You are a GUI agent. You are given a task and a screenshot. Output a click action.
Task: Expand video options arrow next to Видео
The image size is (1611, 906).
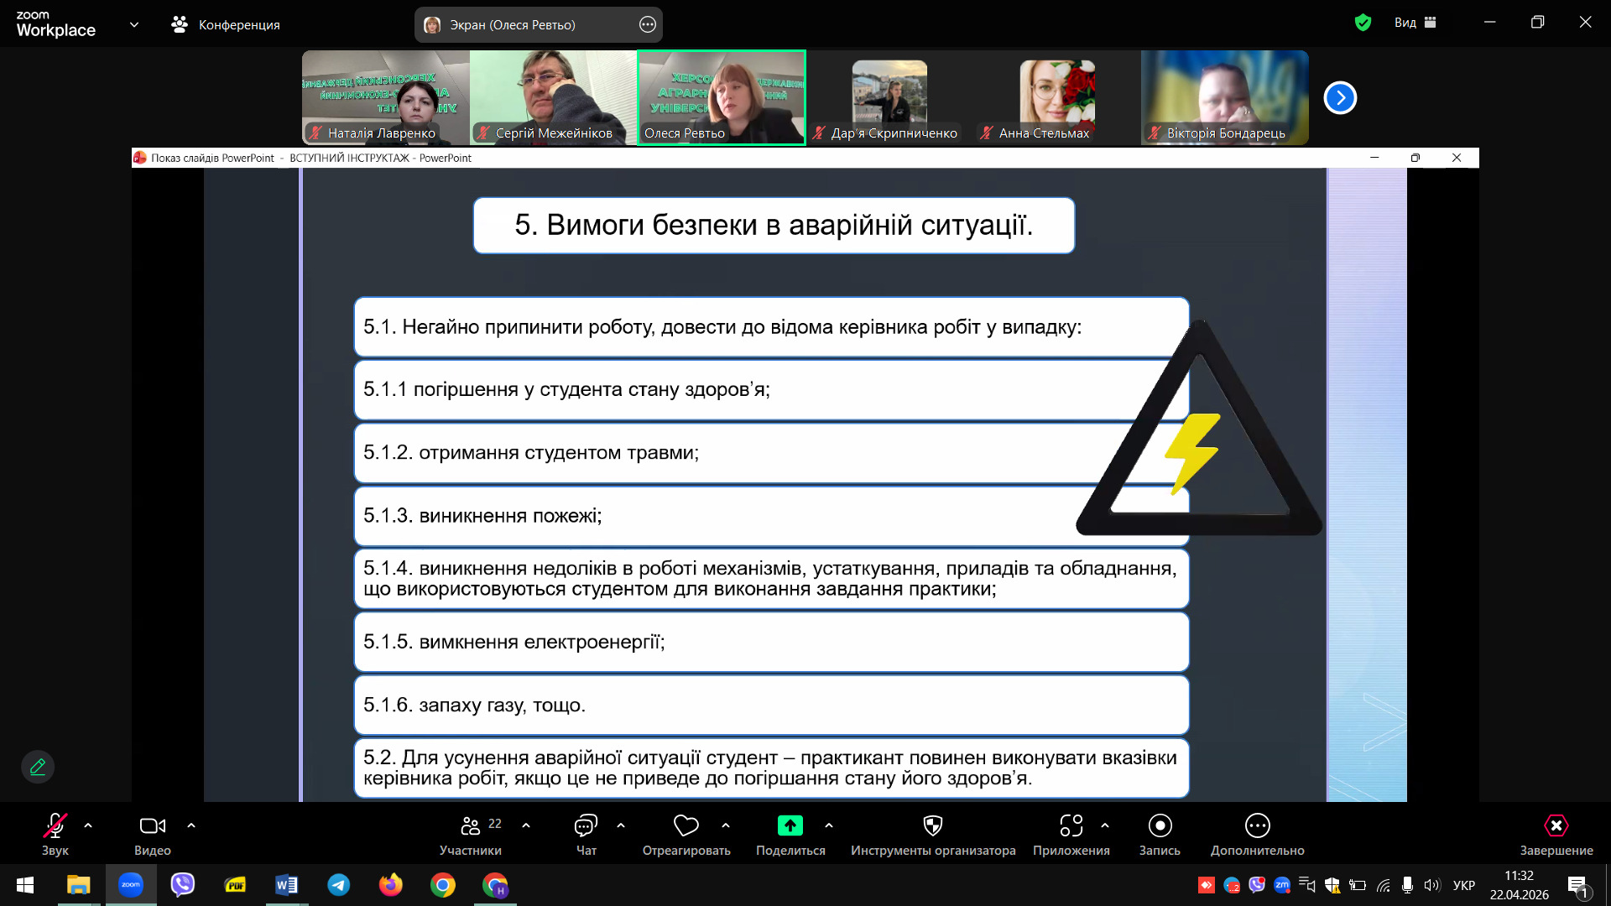pos(191,826)
